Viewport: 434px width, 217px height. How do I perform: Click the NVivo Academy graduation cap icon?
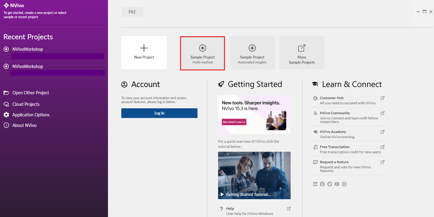[x=315, y=132]
